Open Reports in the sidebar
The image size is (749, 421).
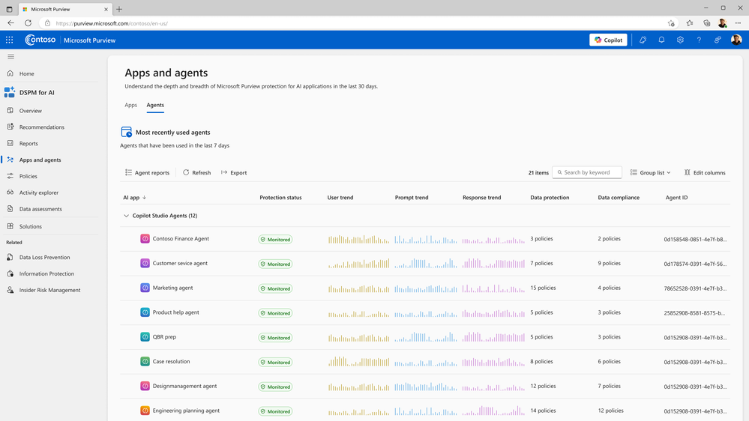point(28,143)
